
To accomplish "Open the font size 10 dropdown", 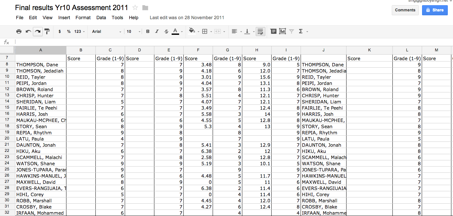I will 134,32.
